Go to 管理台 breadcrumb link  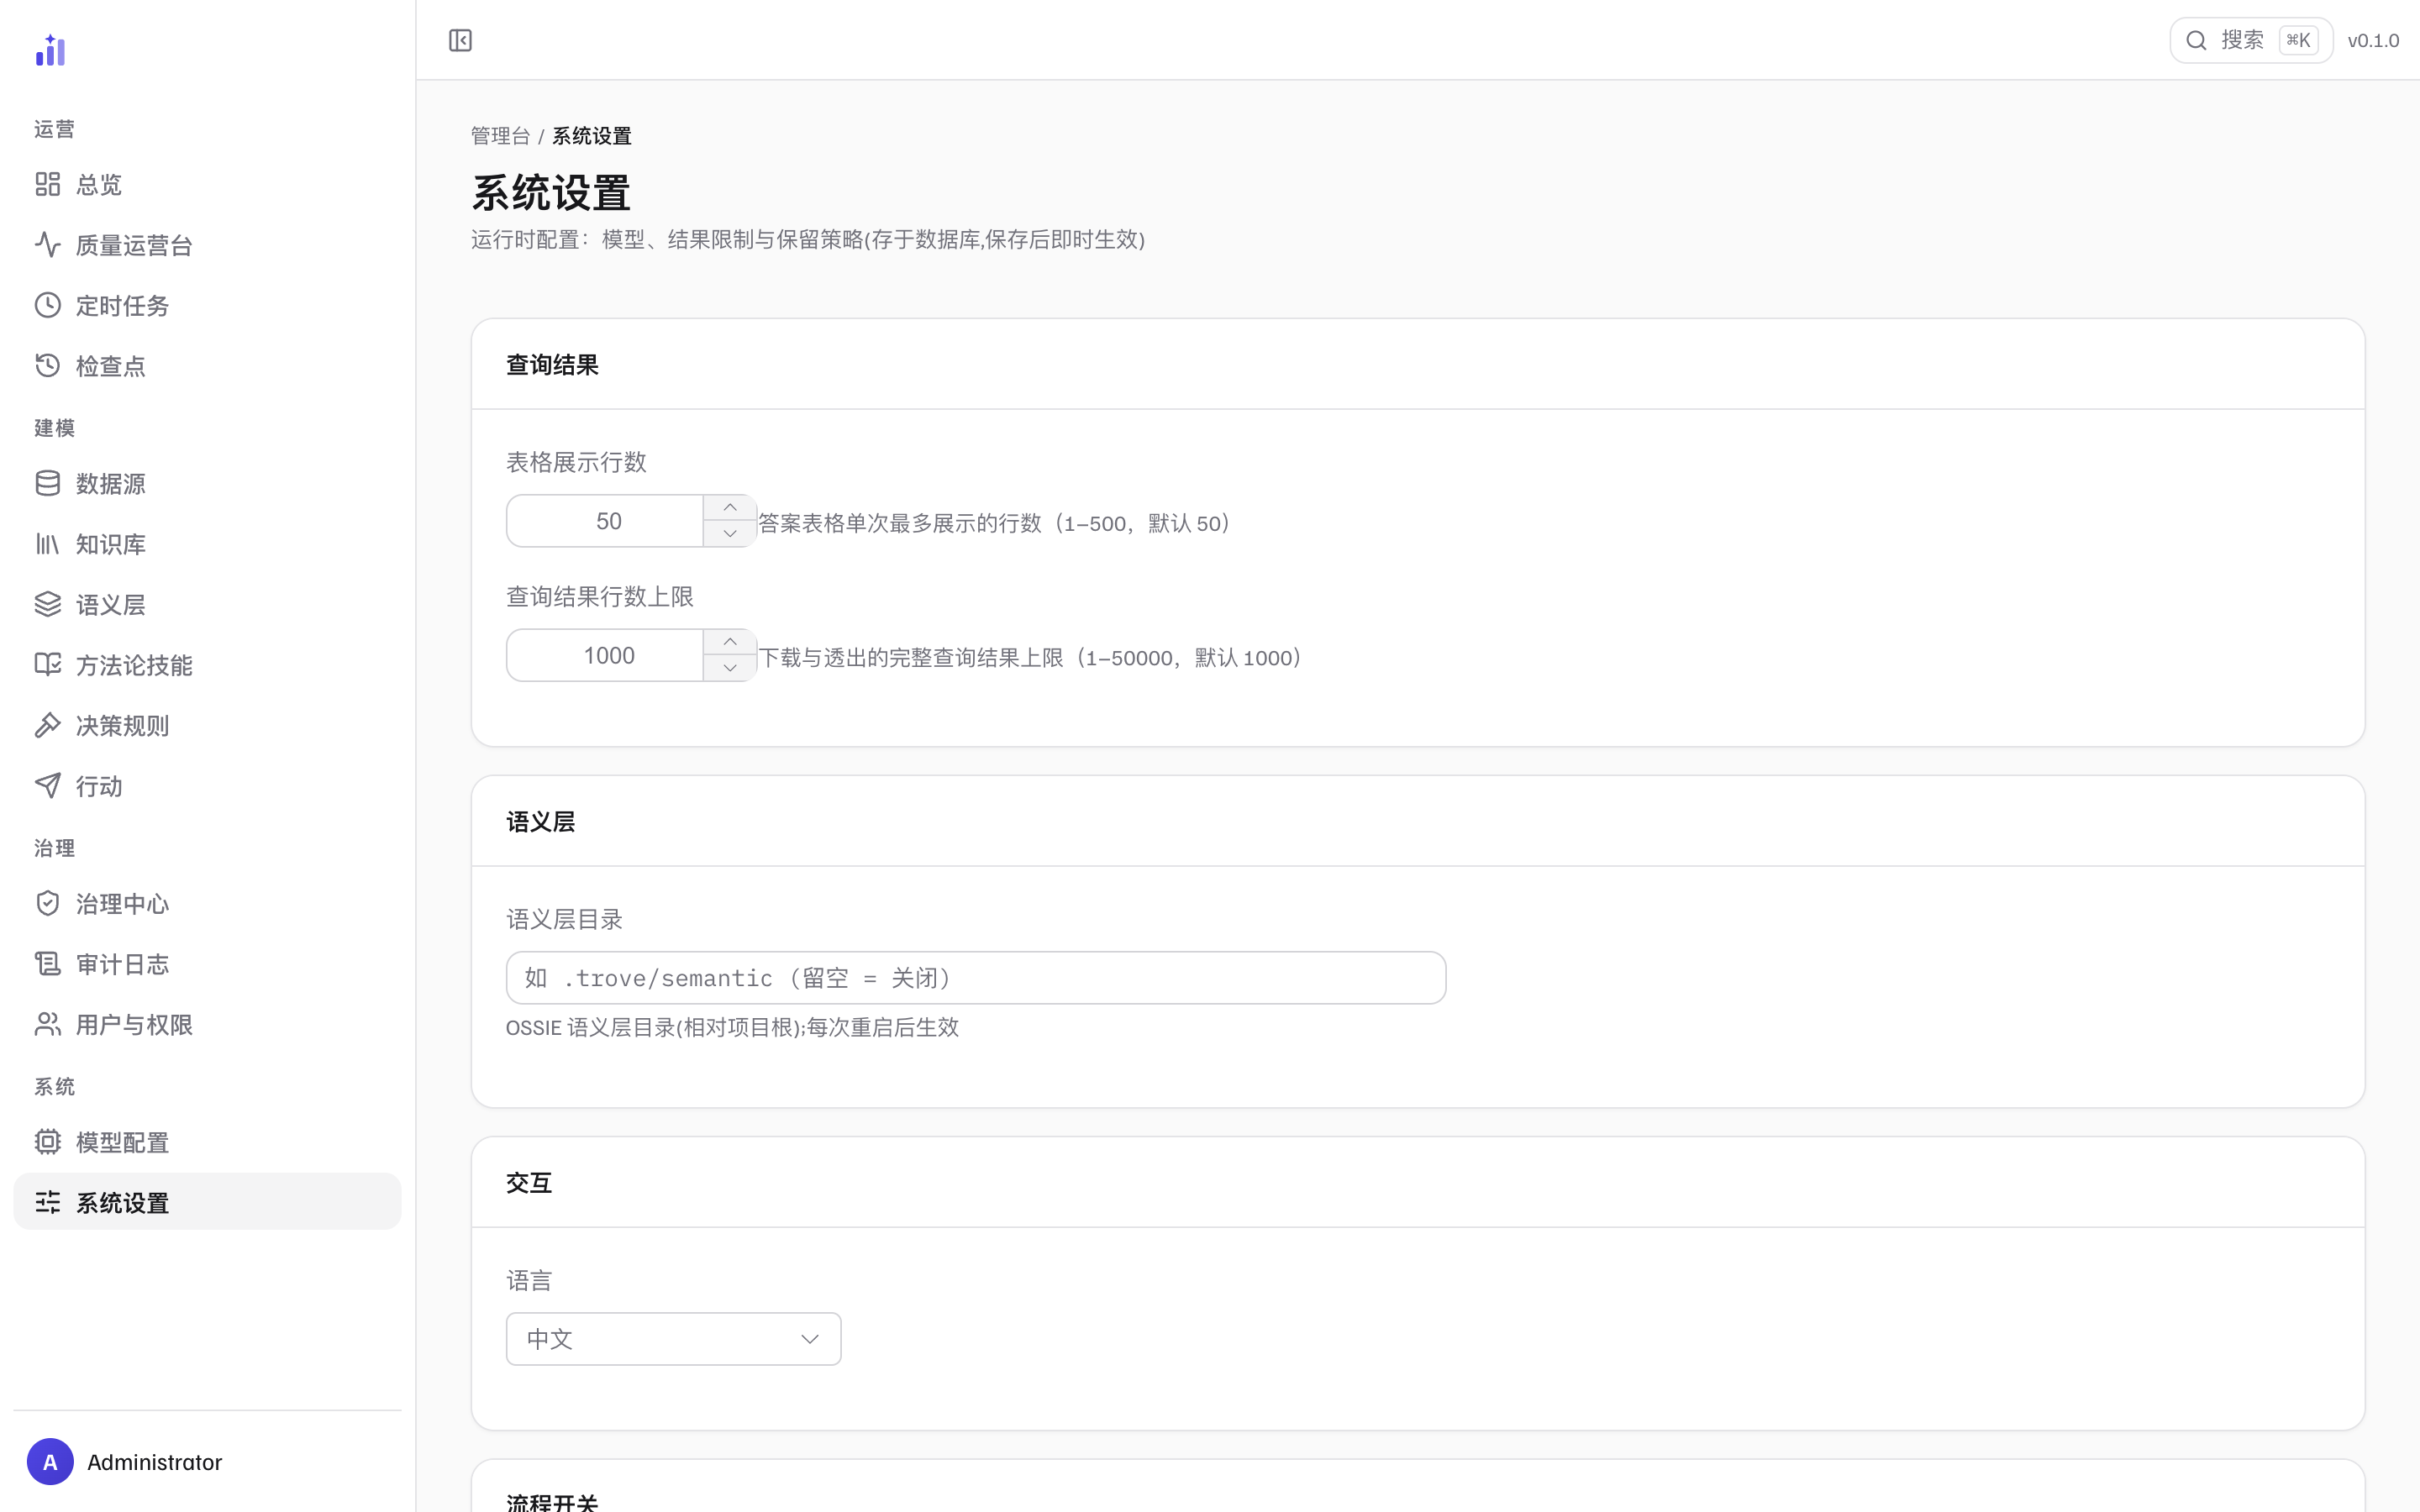click(500, 136)
